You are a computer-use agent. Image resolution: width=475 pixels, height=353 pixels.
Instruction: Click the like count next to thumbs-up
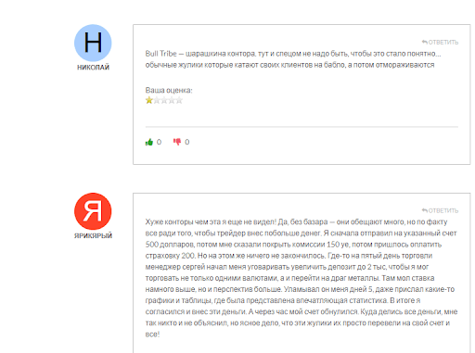tap(159, 142)
